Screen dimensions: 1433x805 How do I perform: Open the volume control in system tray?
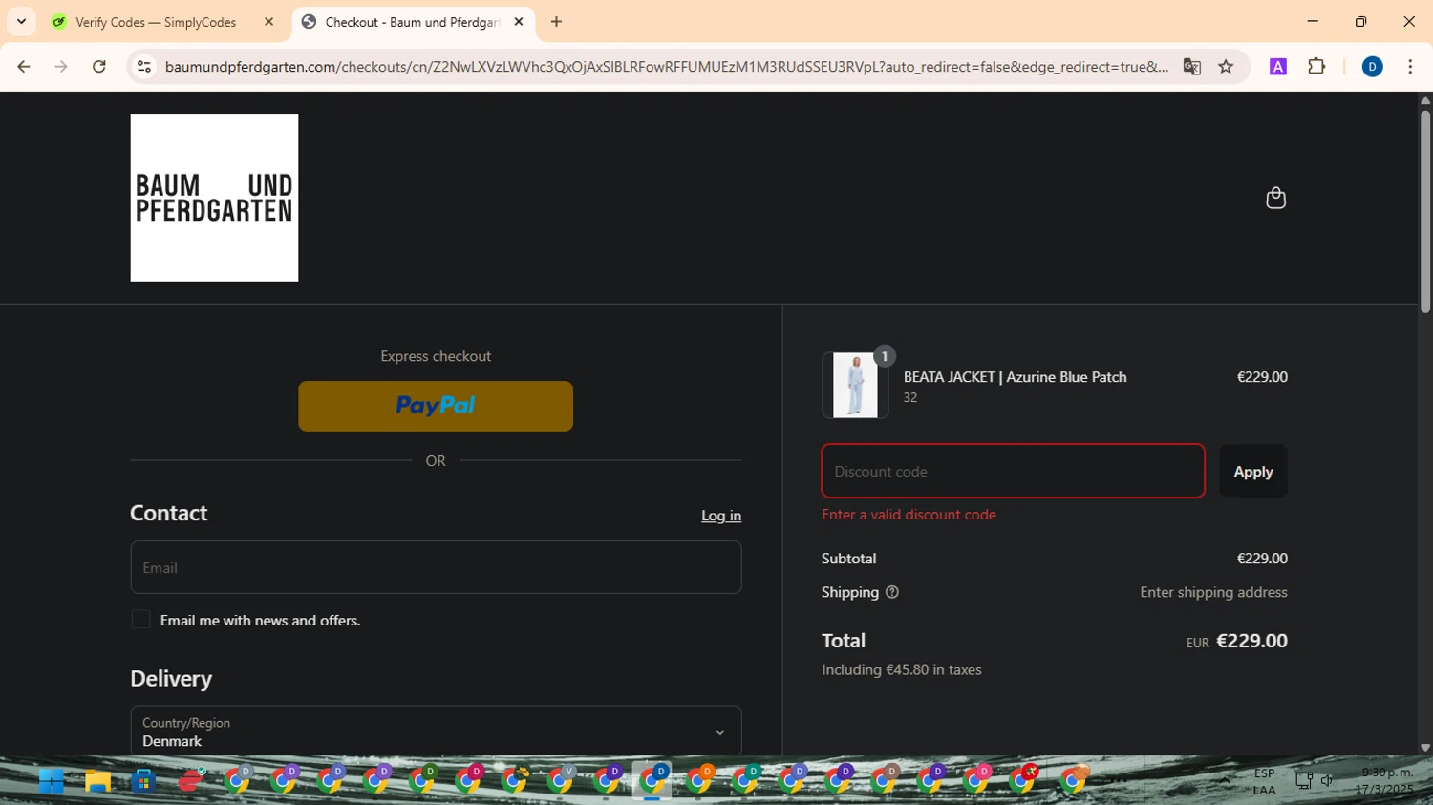click(x=1328, y=781)
